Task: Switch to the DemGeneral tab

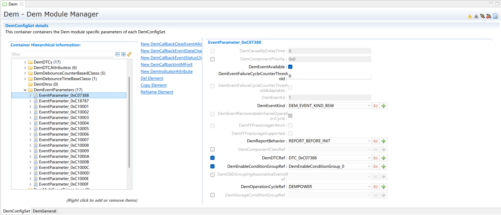Action: [44, 211]
